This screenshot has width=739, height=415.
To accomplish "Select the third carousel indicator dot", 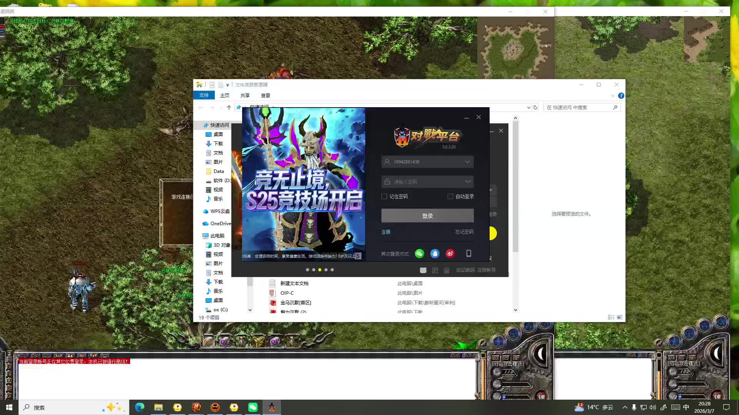I will [320, 270].
